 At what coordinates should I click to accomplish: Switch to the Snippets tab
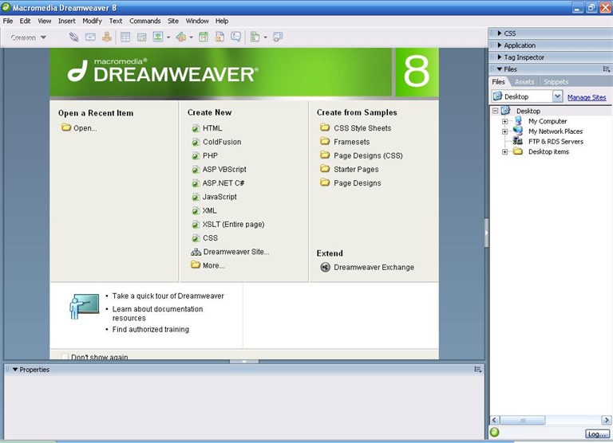click(x=556, y=82)
